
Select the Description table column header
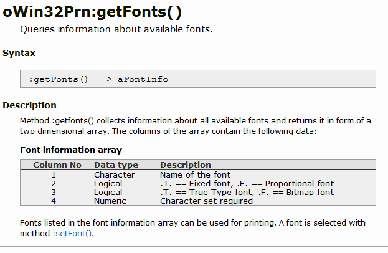186,165
